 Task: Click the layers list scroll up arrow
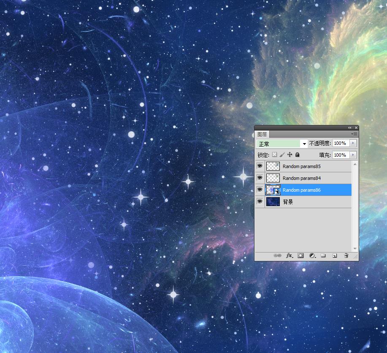[x=355, y=164]
